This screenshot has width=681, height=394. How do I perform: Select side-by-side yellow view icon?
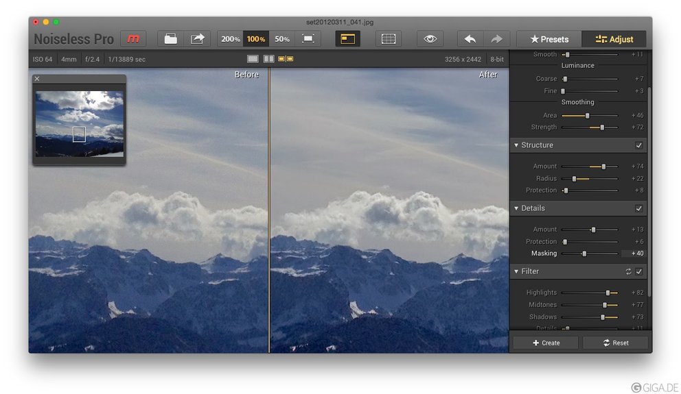tap(286, 58)
